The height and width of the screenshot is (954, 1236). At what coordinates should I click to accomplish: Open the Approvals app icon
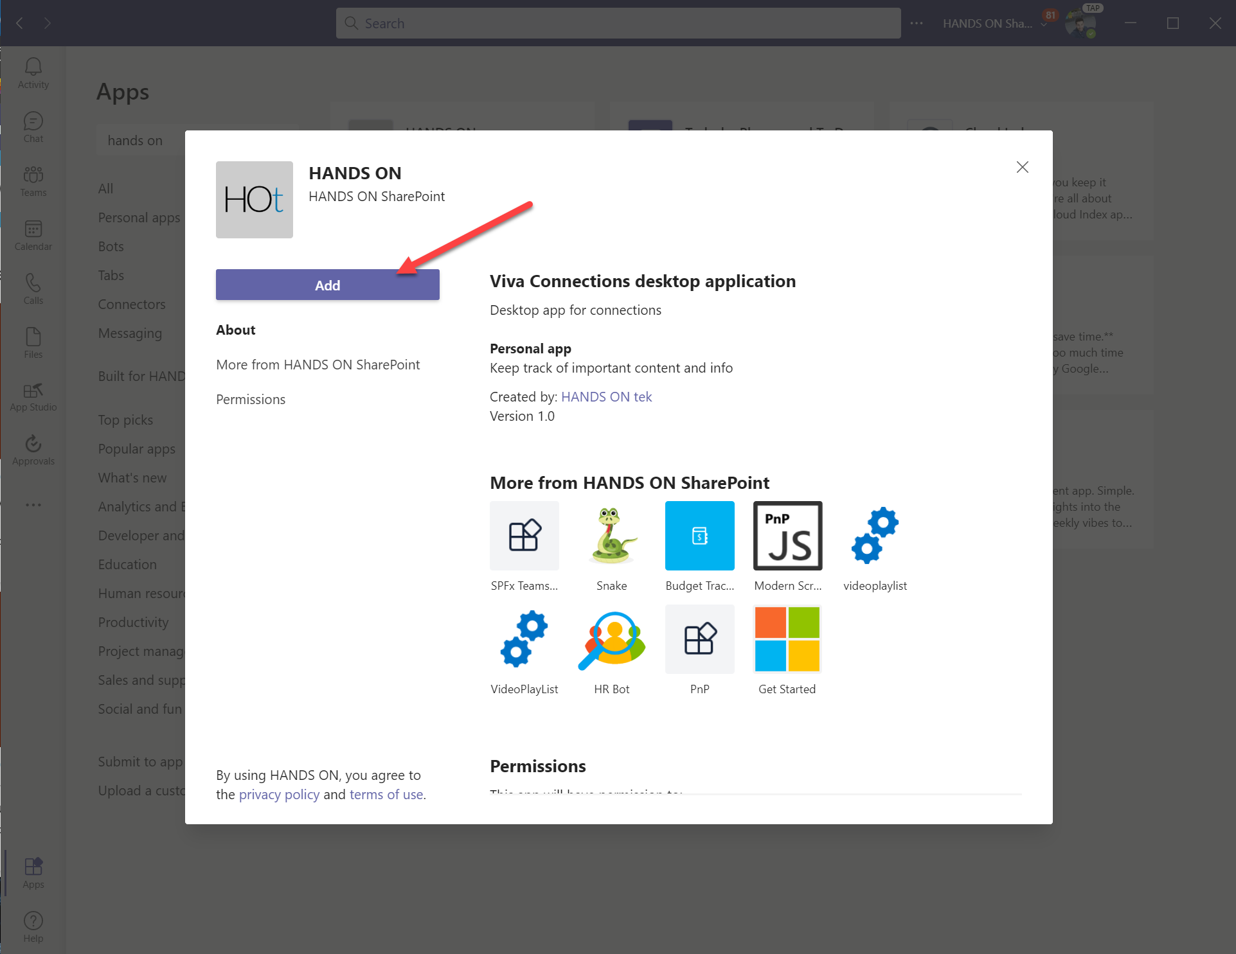click(33, 449)
